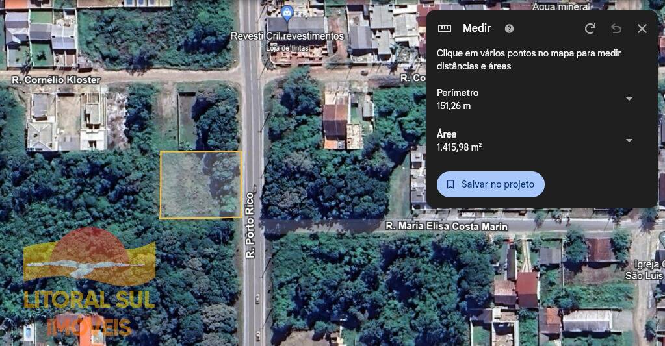Click the R. Cornélio Kloster street label
665x346 pixels.
coord(56,80)
